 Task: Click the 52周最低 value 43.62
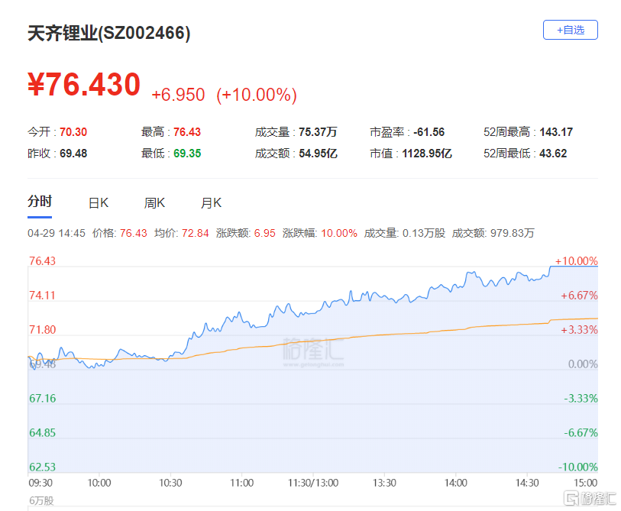coord(553,154)
